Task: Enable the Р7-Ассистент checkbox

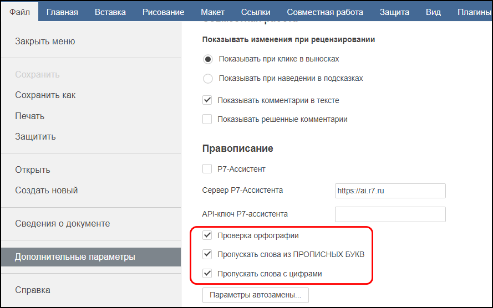Action: point(207,169)
